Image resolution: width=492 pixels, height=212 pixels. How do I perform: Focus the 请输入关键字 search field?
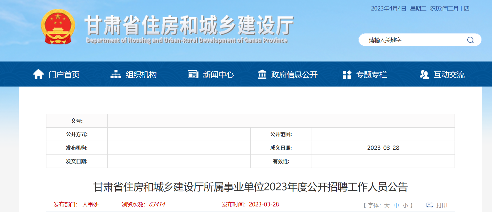coord(414,40)
